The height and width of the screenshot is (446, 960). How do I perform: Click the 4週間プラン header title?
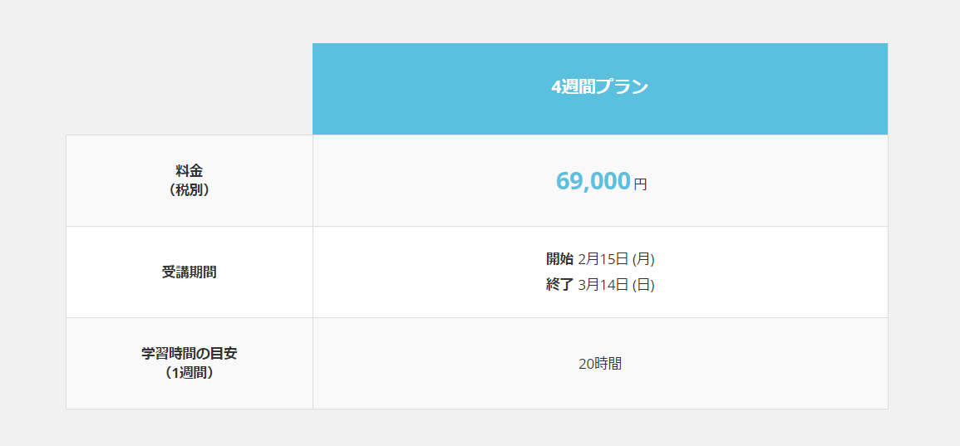(599, 87)
